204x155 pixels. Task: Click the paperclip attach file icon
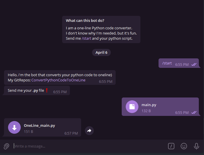point(6,146)
